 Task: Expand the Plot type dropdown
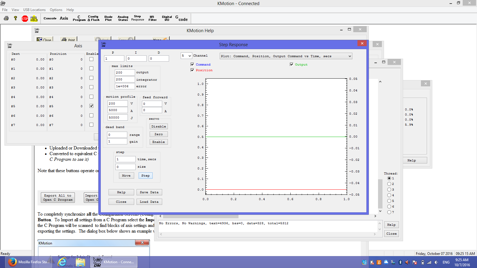click(x=286, y=56)
